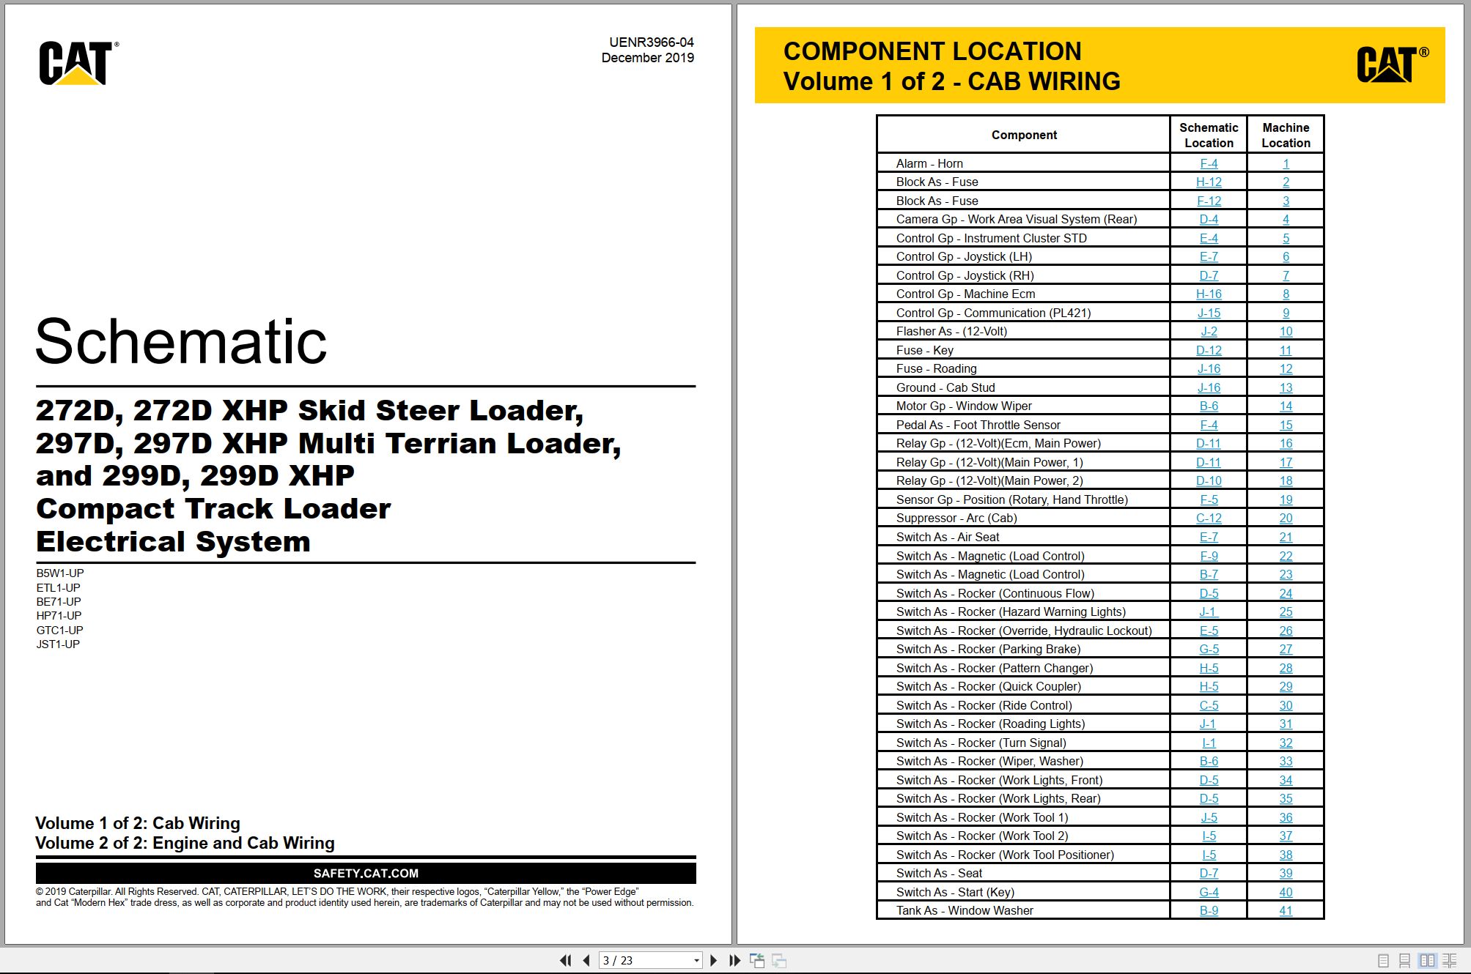The width and height of the screenshot is (1471, 974).
Task: Return to the previous view
Action: coord(757,960)
